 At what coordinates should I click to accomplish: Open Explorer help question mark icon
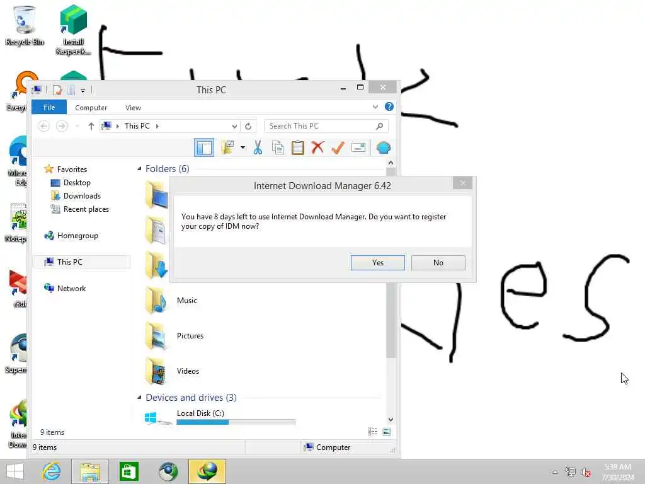point(389,107)
